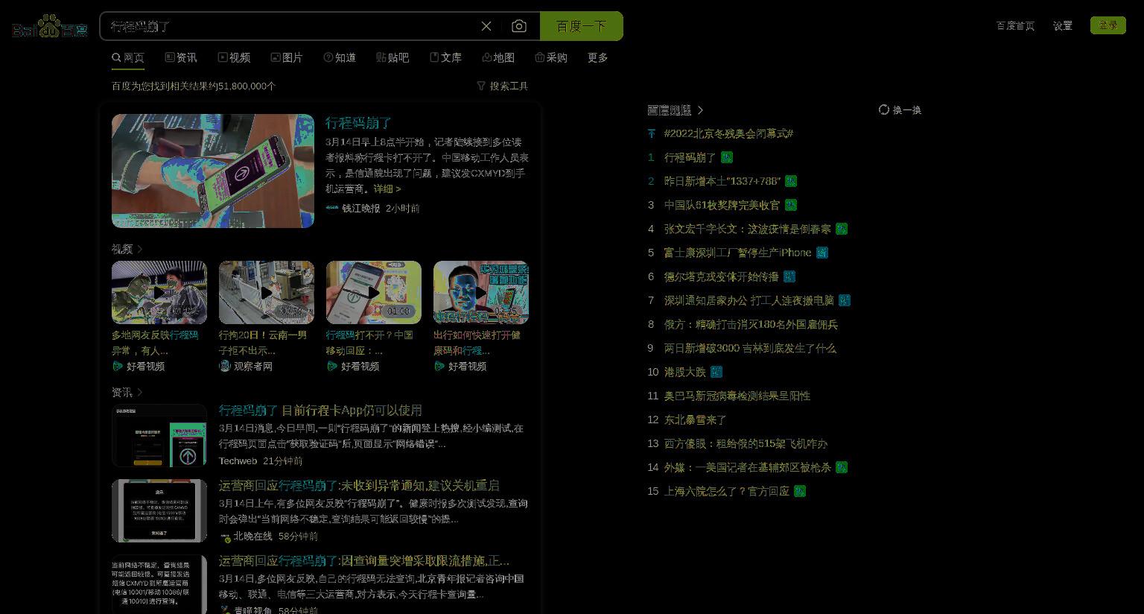Switch to 文库 tab

(x=445, y=57)
